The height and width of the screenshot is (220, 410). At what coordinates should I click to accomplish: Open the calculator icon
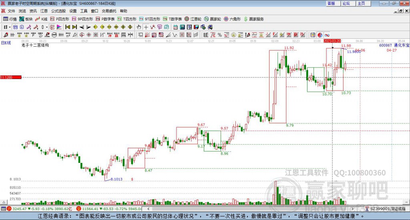tap(183, 27)
